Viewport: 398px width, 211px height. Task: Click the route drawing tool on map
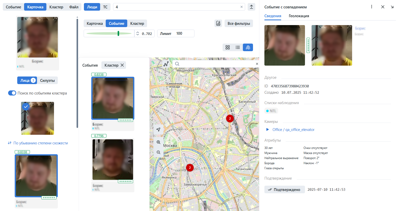[166, 64]
